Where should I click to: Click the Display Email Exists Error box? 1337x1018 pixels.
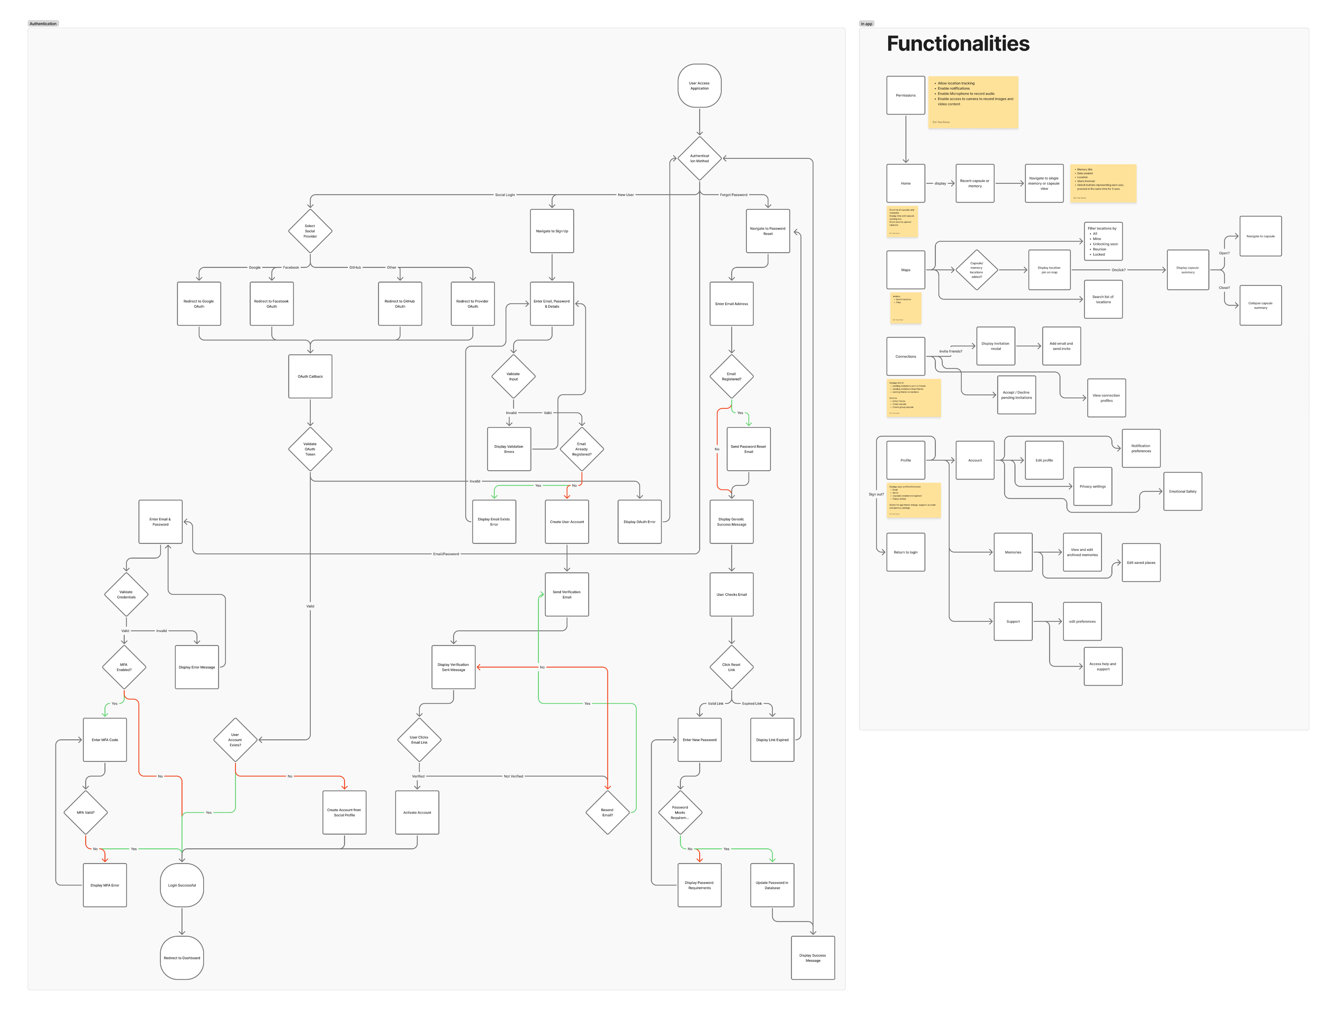tap(494, 522)
